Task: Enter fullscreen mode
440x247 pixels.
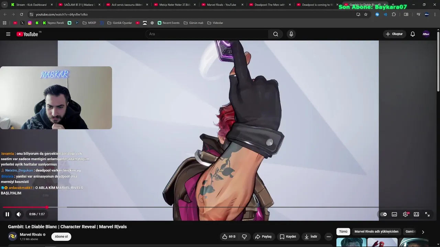Action: 427,214
